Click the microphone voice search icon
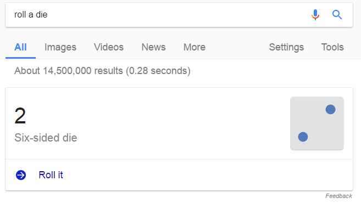Screen dimensions: 361x209 (315, 15)
